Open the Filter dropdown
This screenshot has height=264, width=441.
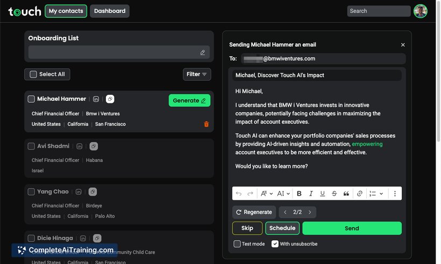197,74
